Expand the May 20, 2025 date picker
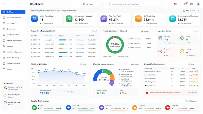This screenshot has height=114, width=203. click(x=191, y=11)
